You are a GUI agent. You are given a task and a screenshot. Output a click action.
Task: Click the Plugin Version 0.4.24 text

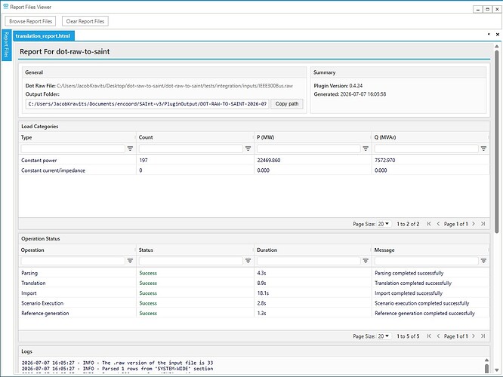click(x=338, y=86)
